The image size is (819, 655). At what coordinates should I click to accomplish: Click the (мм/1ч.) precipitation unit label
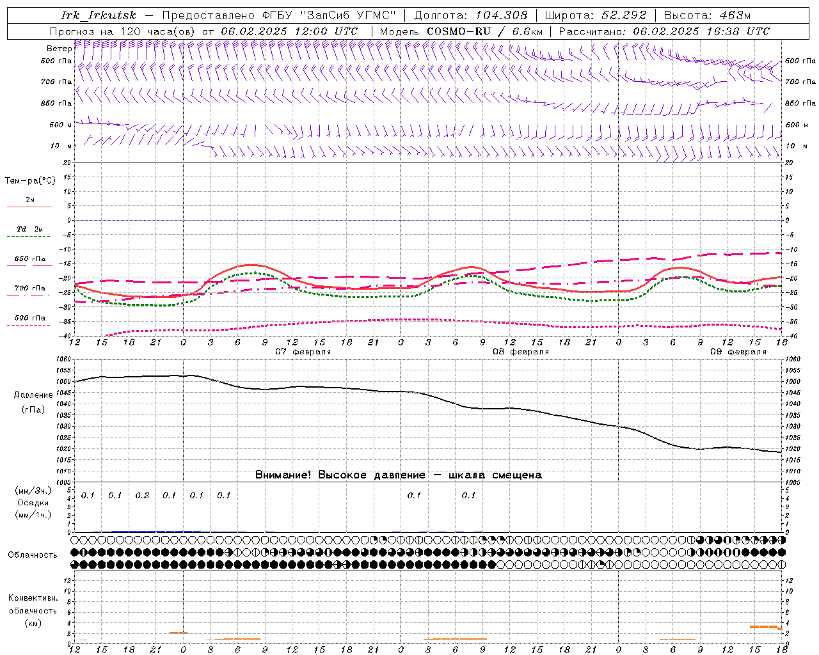pos(33,515)
